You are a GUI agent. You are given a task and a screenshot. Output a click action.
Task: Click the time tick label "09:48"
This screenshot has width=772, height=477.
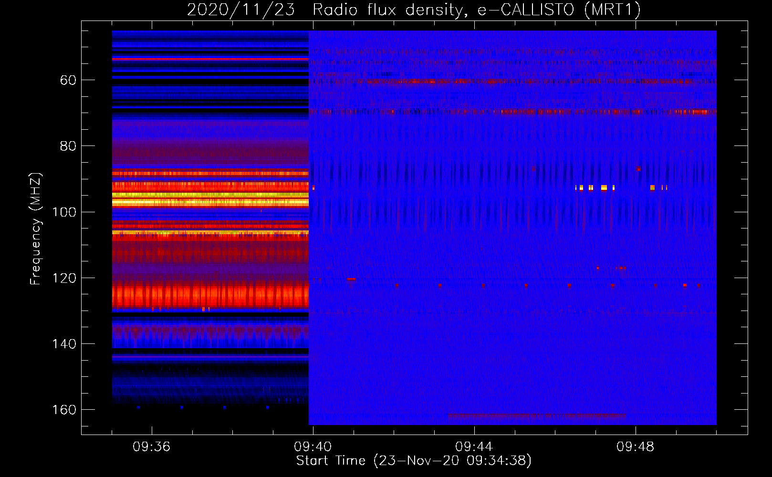tap(636, 447)
